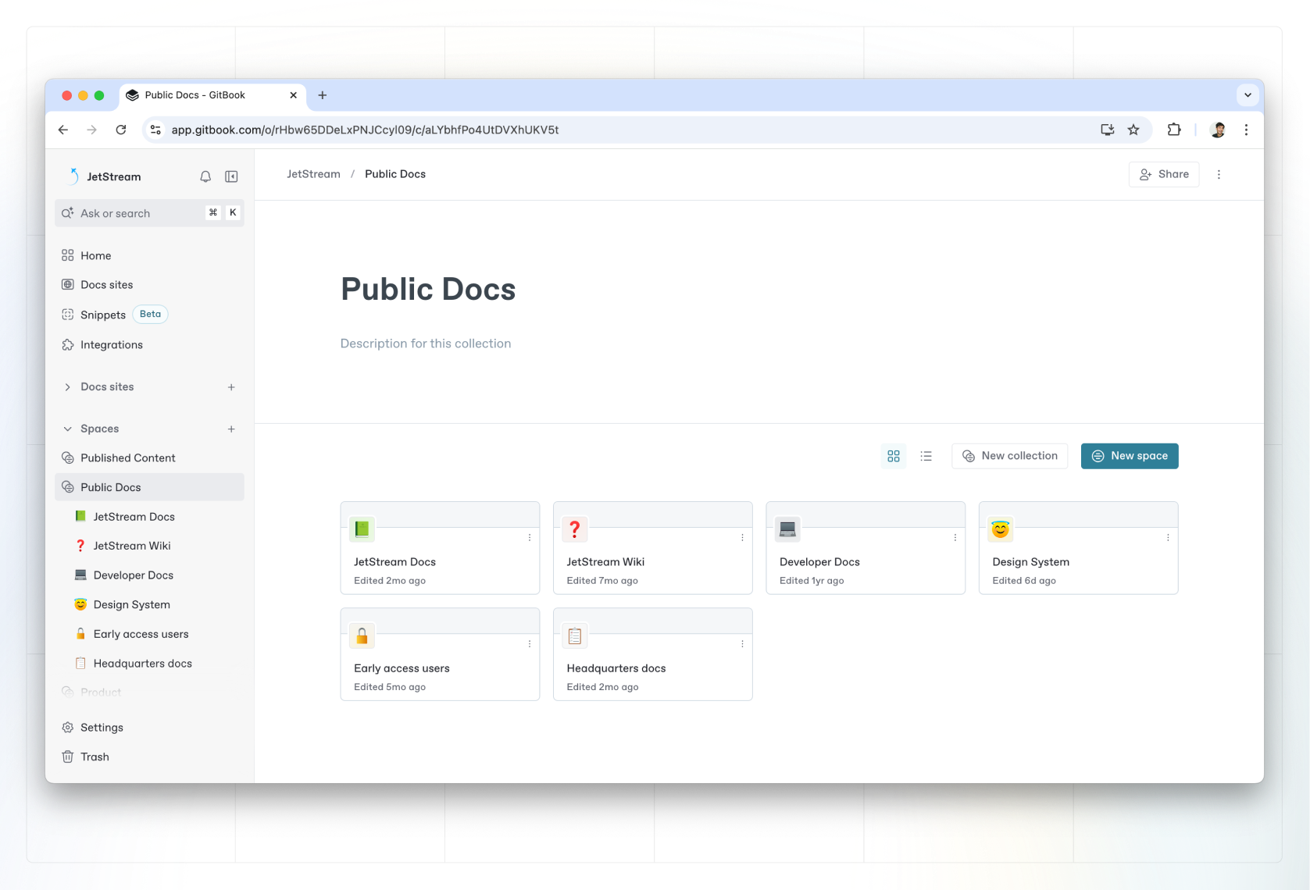Screen dimensions: 1310x890
Task: Switch to grid view
Action: click(894, 456)
